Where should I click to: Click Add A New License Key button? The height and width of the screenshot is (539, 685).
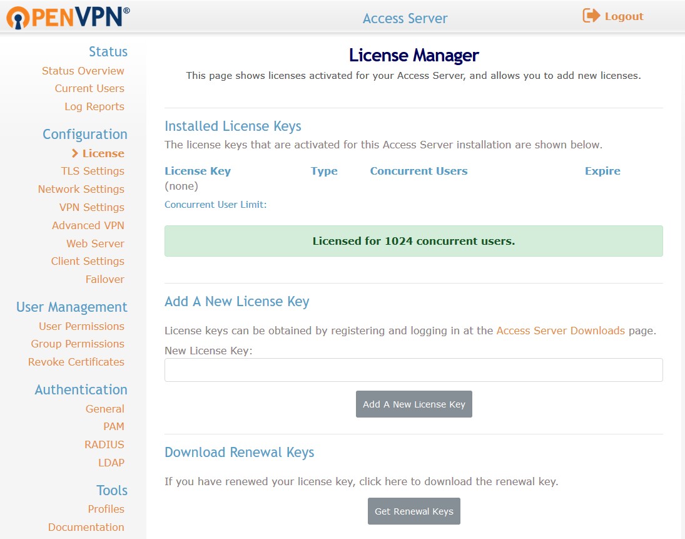(414, 404)
